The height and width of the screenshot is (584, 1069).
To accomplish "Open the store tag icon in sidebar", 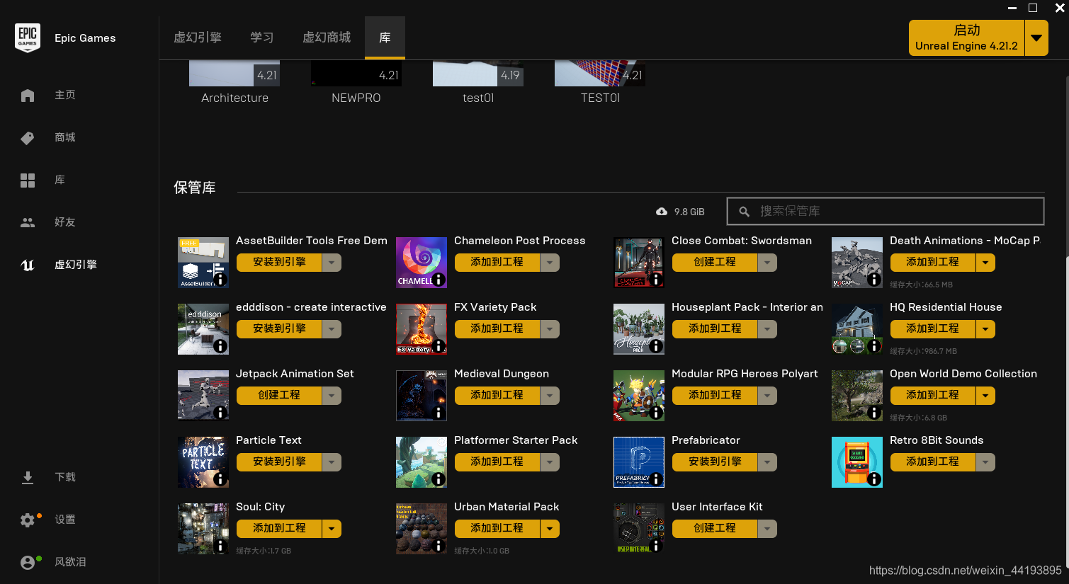I will [x=28, y=137].
